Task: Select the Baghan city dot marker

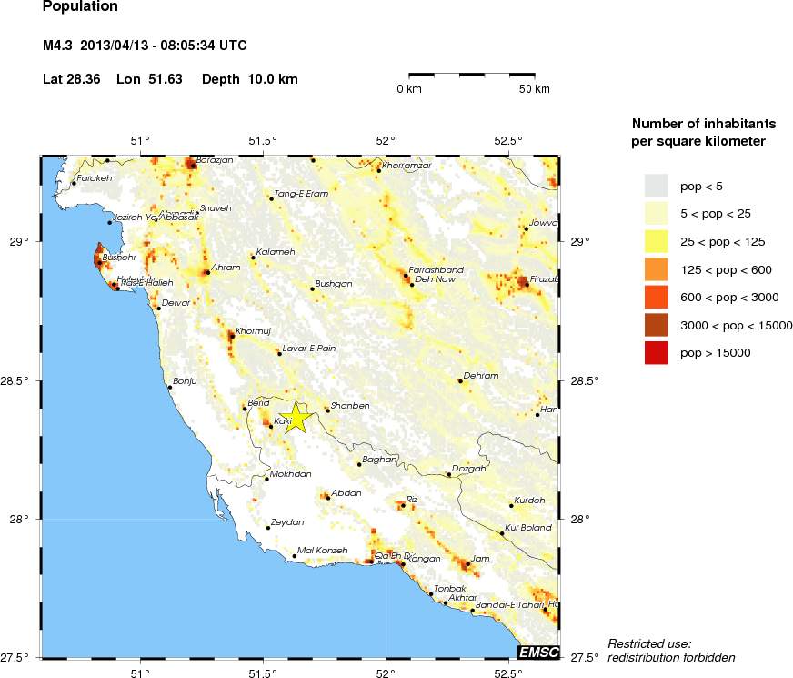Action: point(359,465)
